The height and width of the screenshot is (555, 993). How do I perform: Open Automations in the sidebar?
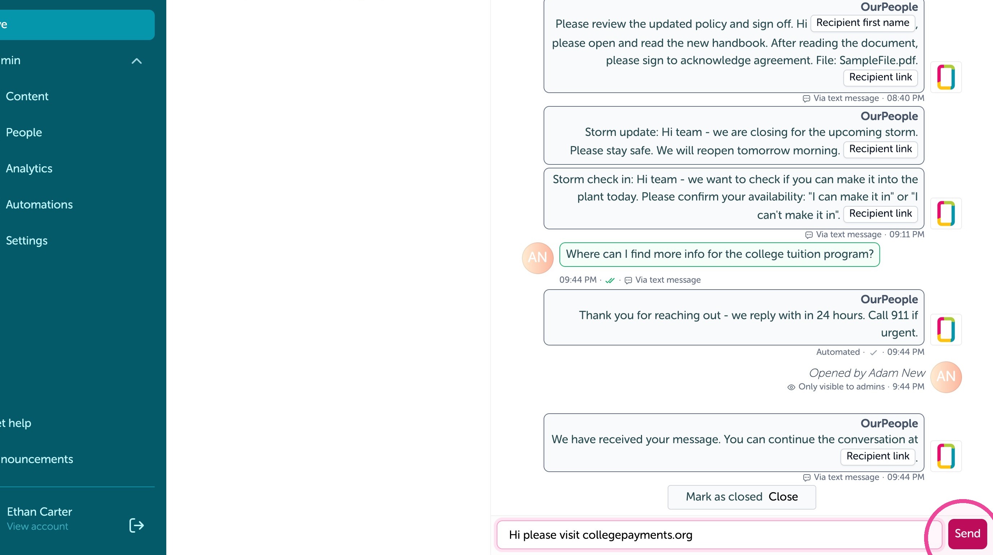coord(39,204)
